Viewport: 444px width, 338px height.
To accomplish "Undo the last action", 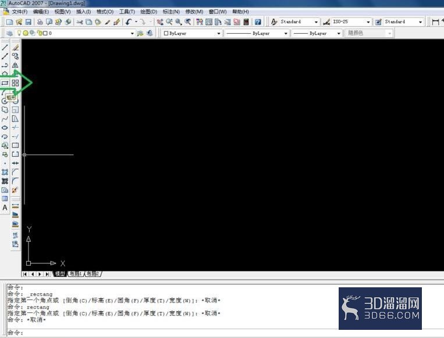I will coord(129,22).
